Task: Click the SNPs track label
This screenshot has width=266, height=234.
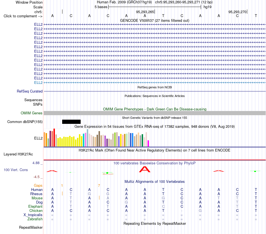Action: coord(38,104)
